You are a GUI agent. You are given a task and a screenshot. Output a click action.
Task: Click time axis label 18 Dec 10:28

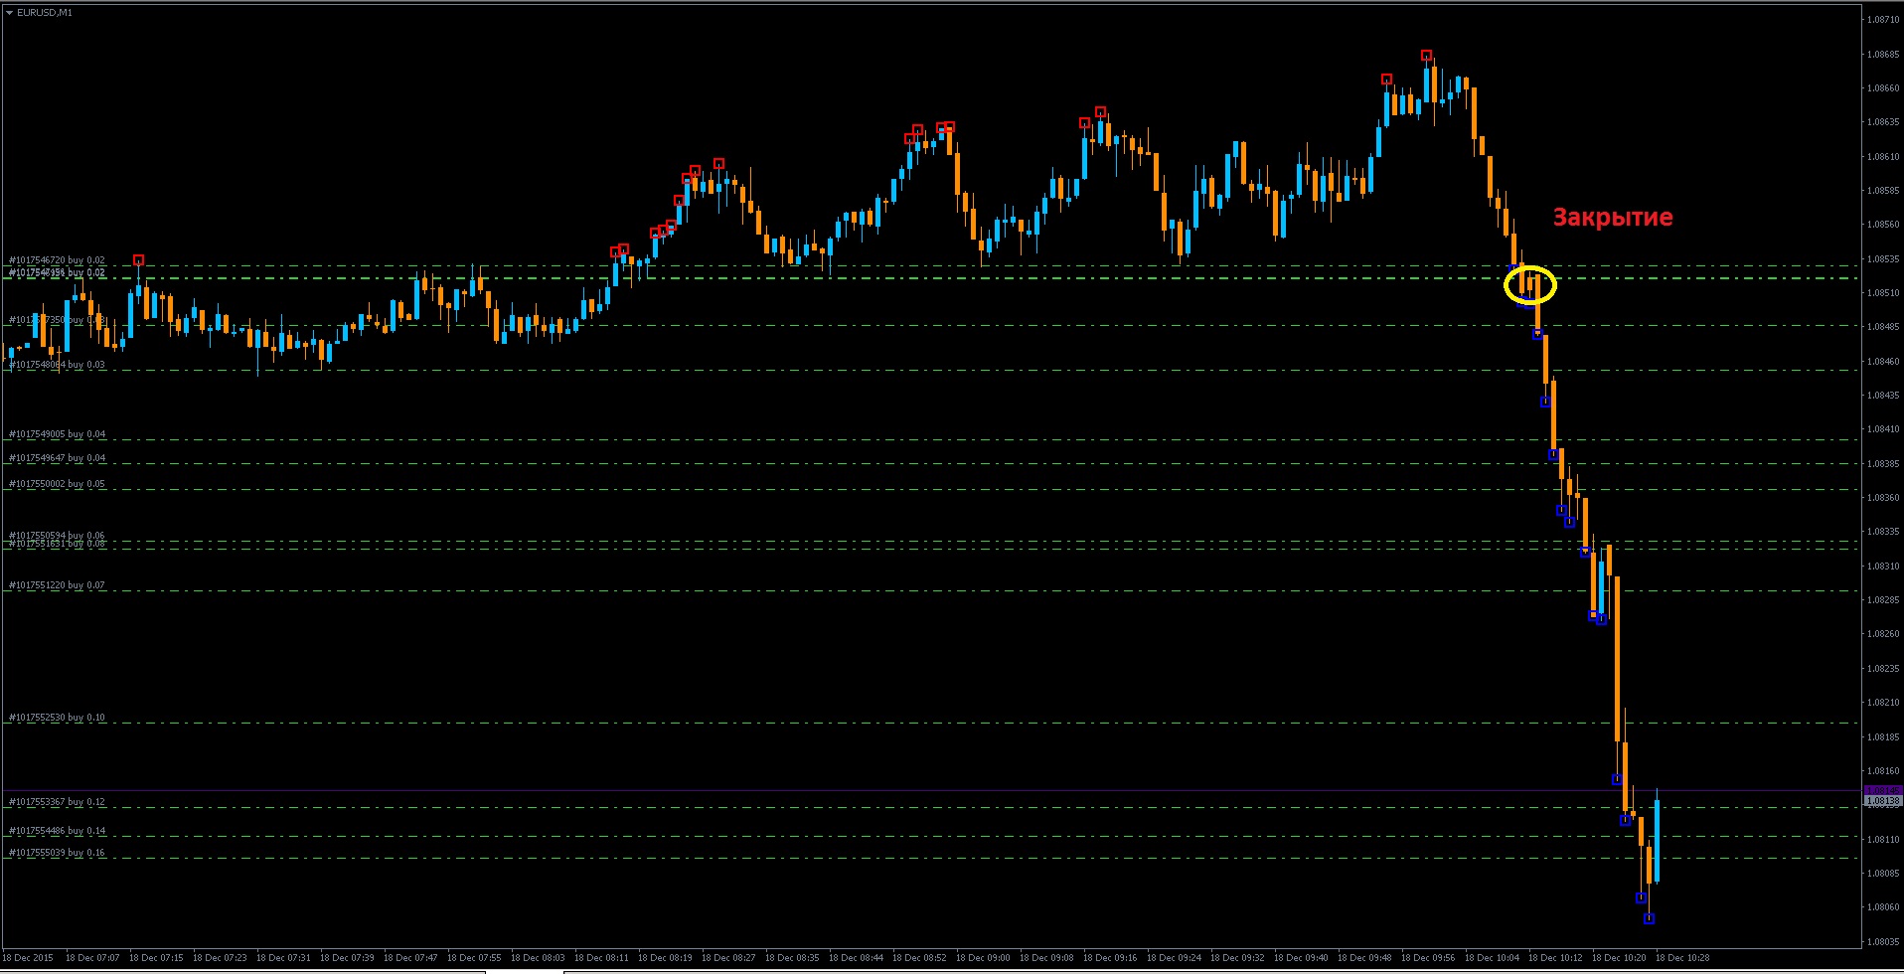click(x=1682, y=959)
